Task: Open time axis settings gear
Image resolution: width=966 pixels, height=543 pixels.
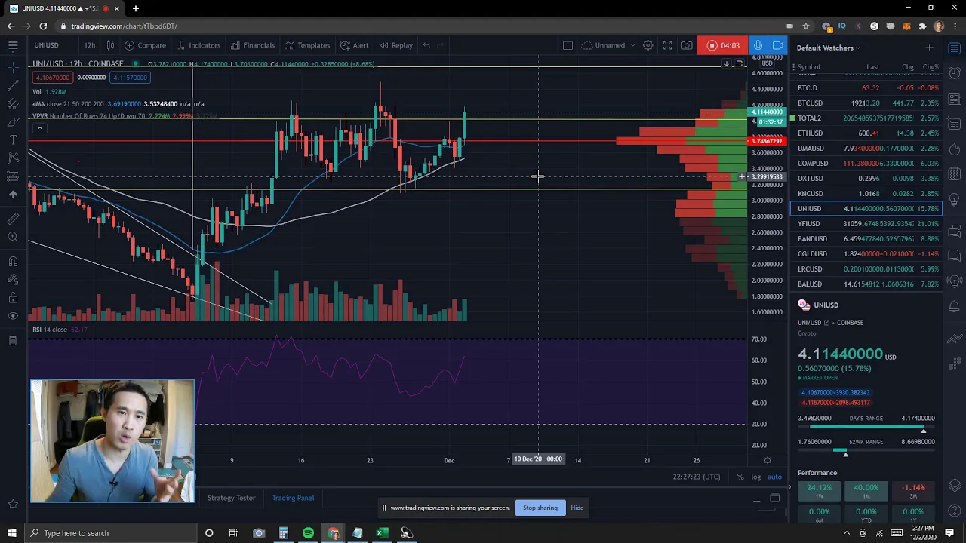Action: 767,460
